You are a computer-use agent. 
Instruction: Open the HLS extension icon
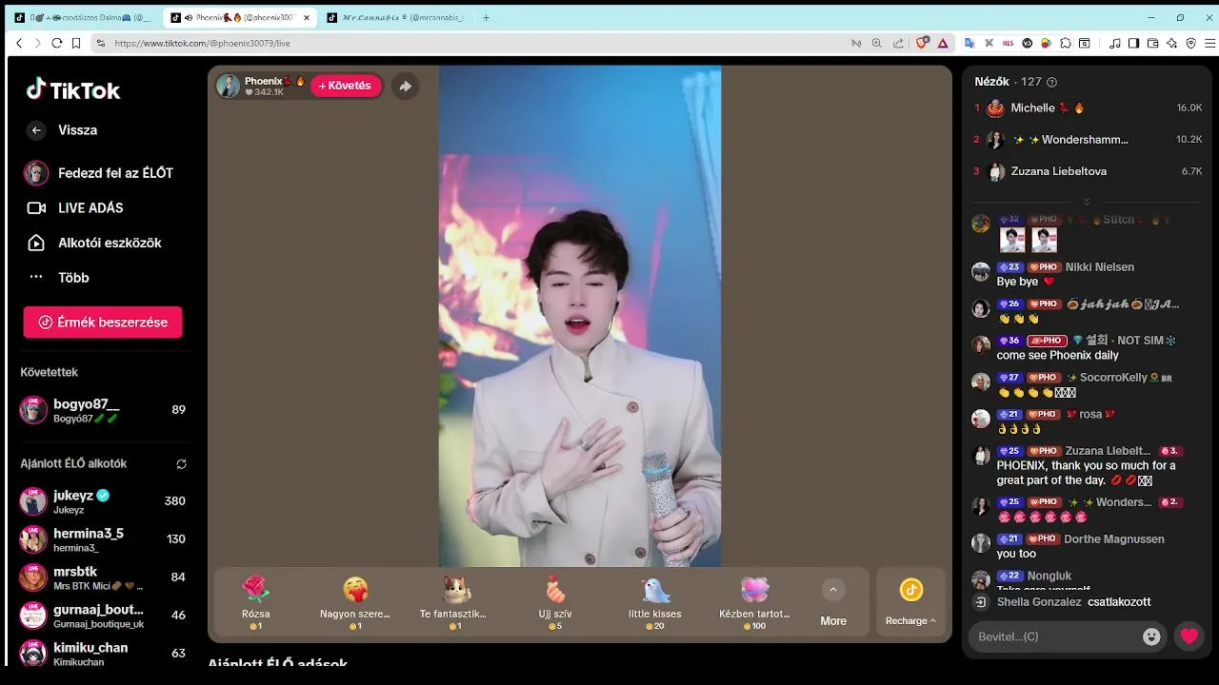pyautogui.click(x=1009, y=43)
